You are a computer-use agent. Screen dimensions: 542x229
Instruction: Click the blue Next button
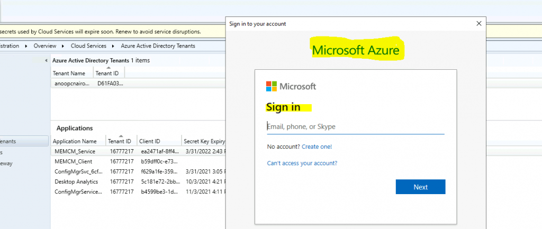click(420, 187)
